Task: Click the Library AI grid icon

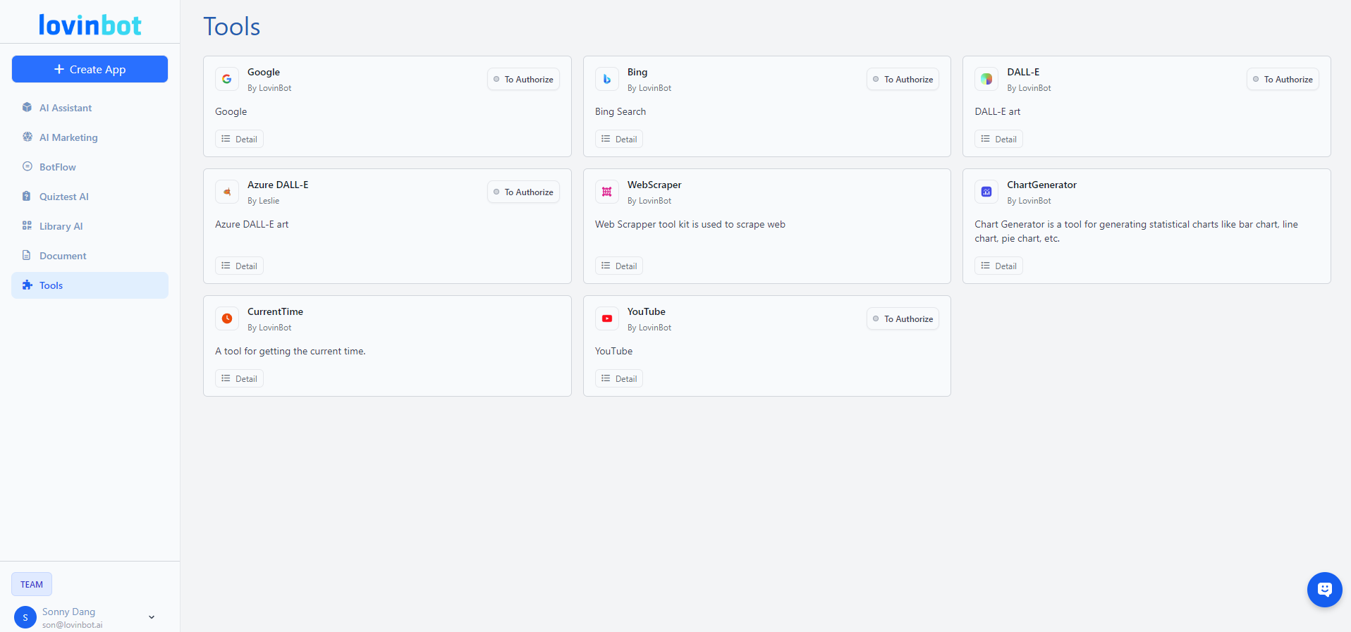Action: 27,225
